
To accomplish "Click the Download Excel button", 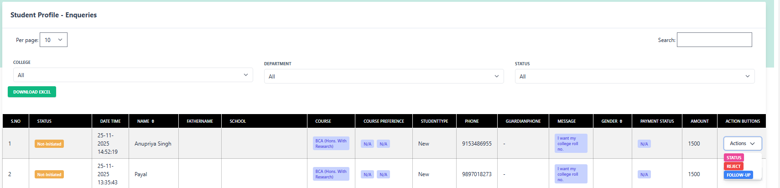I will click(x=32, y=92).
